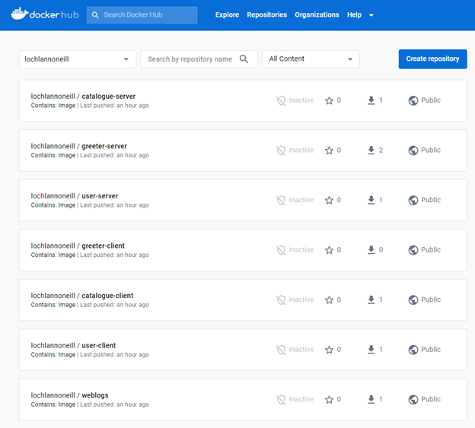Click 'Contains: Image' under catalogue-server
Image resolution: width=475 pixels, height=428 pixels.
[x=53, y=106]
